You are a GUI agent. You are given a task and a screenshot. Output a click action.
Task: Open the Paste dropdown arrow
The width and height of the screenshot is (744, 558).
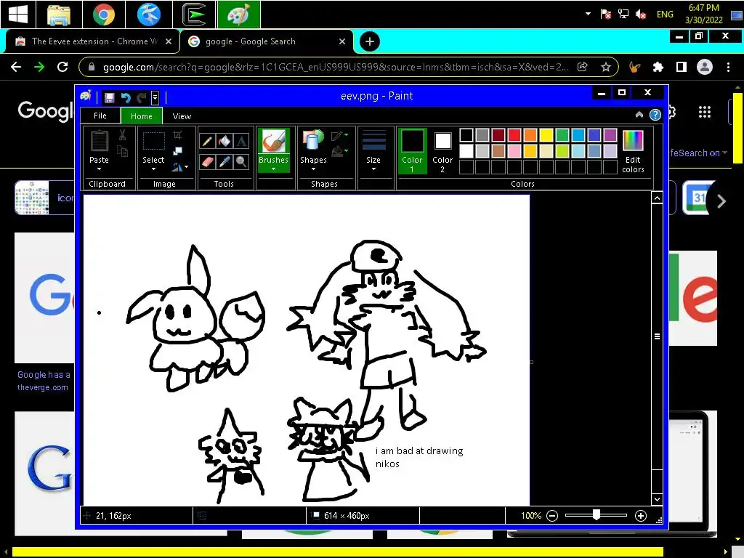pos(99,169)
